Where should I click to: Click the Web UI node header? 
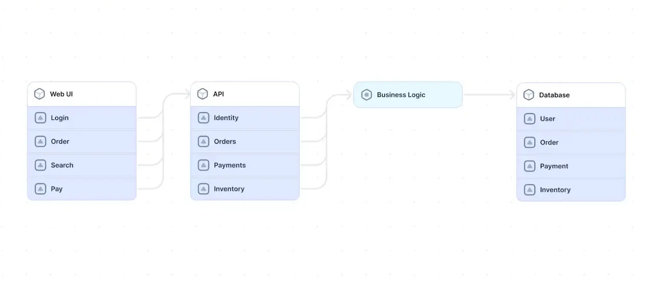tap(82, 94)
